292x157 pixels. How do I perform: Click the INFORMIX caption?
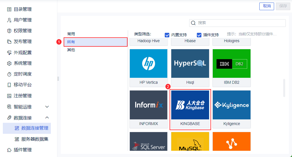(149, 124)
